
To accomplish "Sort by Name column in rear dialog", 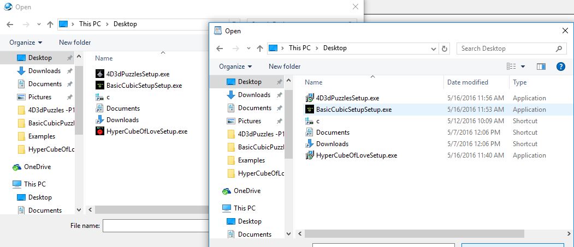I will coord(104,58).
